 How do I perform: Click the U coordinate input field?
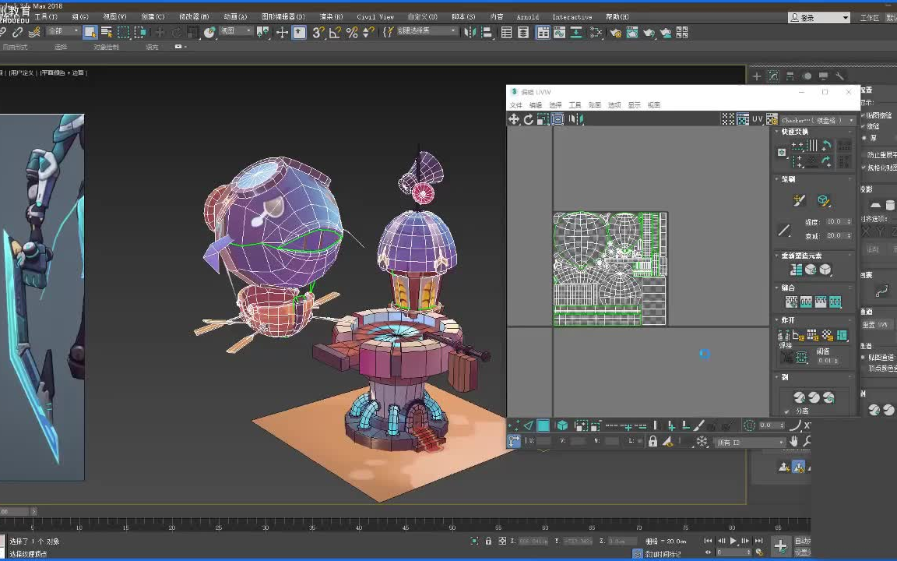[x=544, y=442]
